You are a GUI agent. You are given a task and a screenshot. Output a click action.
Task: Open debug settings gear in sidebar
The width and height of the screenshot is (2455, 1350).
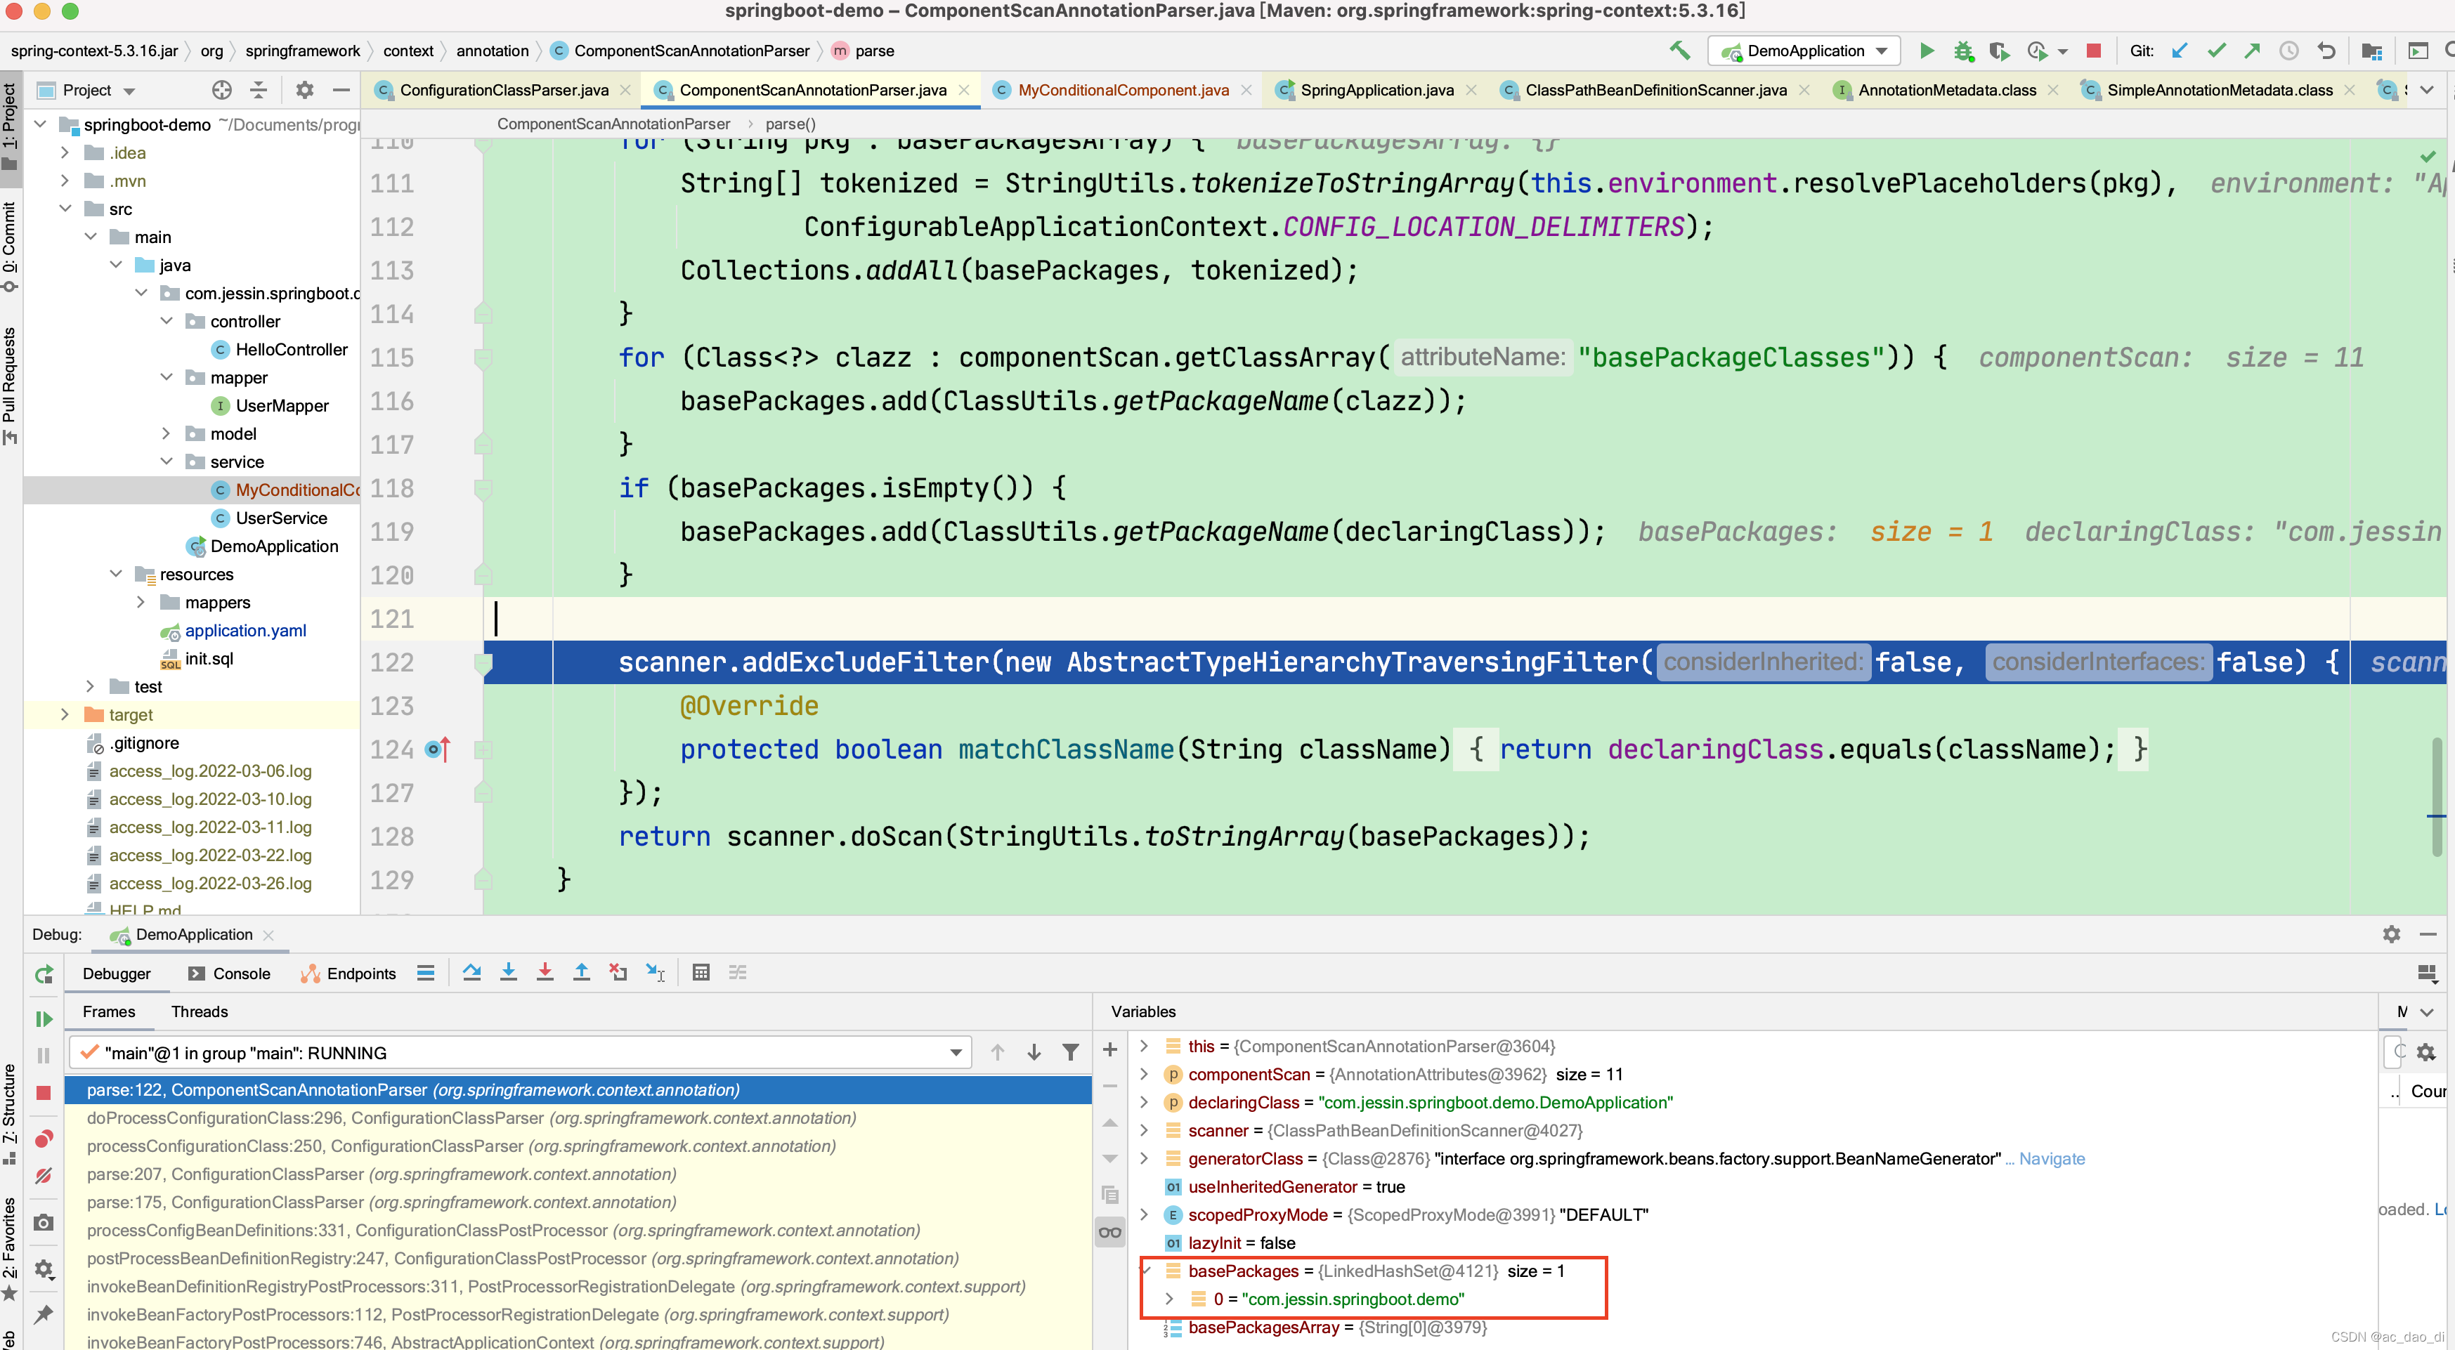tap(44, 1269)
